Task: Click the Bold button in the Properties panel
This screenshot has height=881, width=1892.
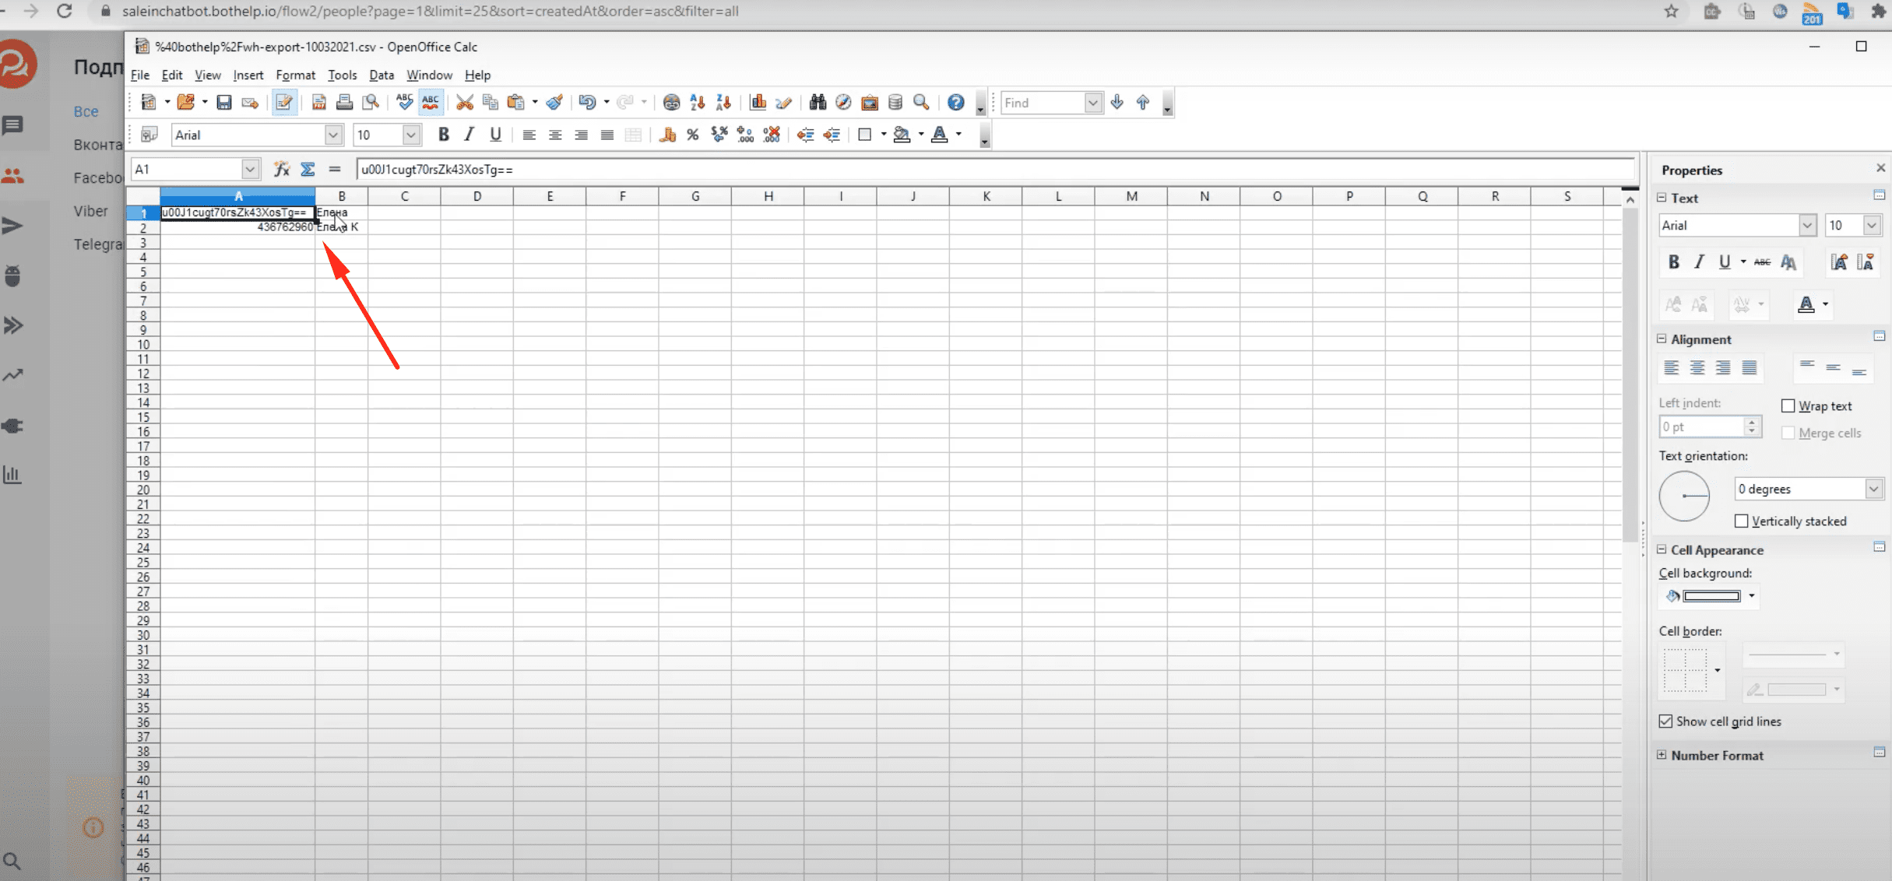Action: [1674, 262]
